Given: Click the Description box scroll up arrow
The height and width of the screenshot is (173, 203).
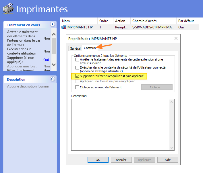Looking at the screenshot, I should (x=171, y=102).
